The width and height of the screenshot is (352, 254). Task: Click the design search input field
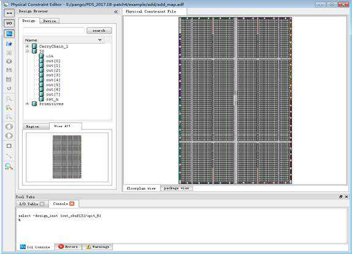(54, 31)
